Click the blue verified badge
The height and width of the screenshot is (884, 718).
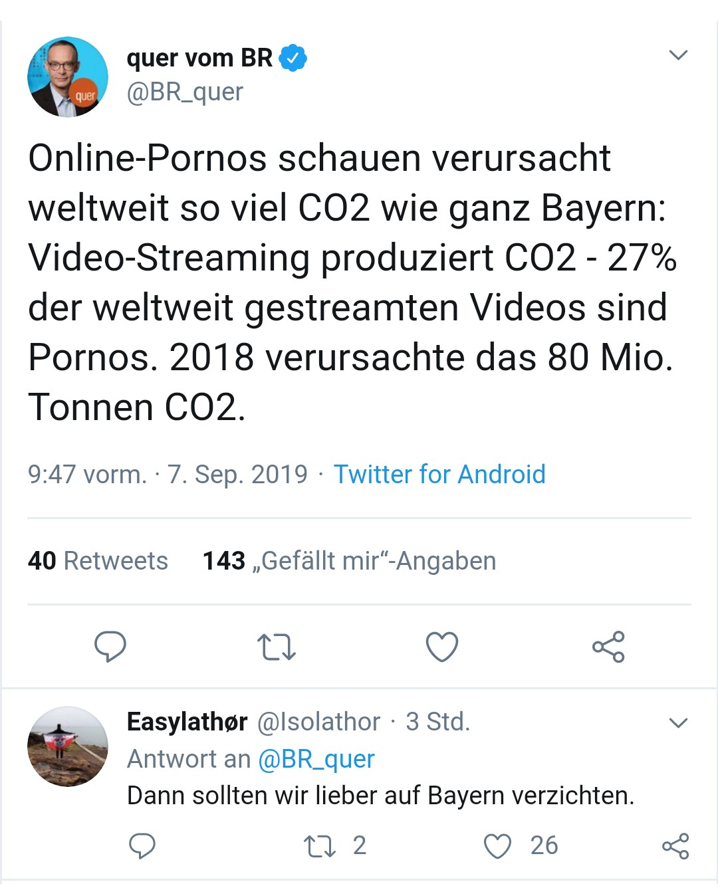tap(293, 58)
